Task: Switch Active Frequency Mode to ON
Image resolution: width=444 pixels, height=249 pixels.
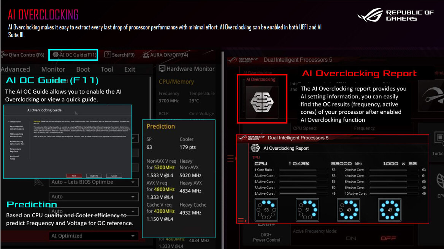Action: (x=351, y=238)
